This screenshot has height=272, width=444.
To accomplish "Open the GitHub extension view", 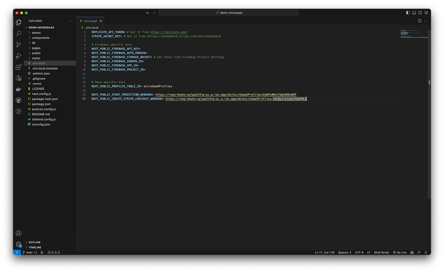I will point(18,100).
